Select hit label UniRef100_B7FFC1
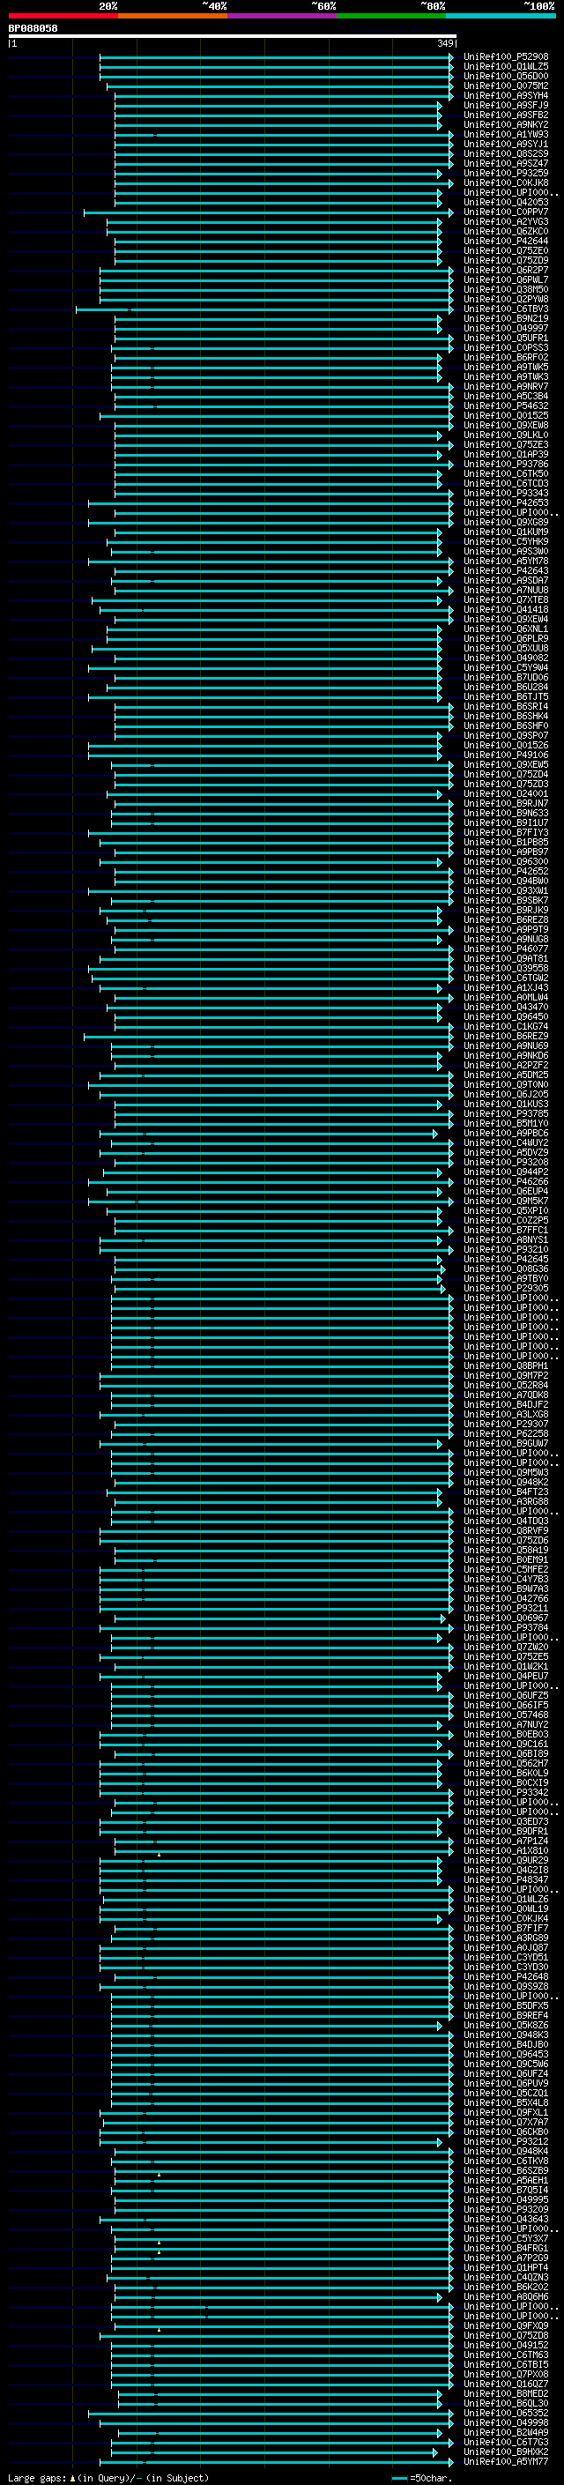The width and height of the screenshot is (564, 2485). [506, 1230]
